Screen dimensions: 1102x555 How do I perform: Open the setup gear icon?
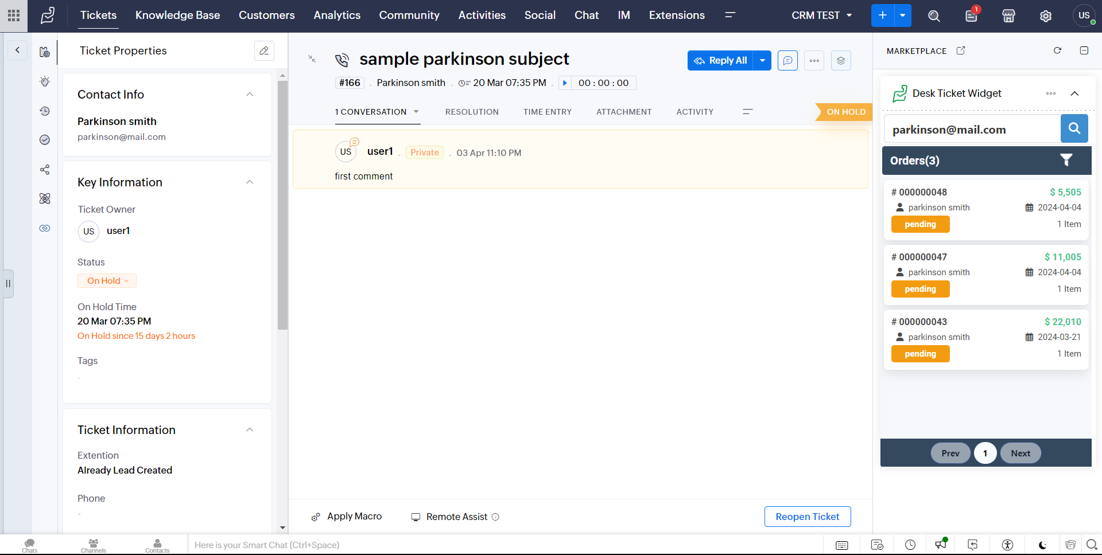pyautogui.click(x=1046, y=16)
